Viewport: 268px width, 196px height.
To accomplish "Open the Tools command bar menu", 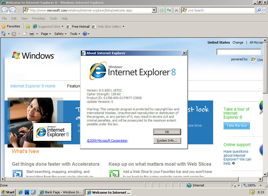I will coord(75,34).
